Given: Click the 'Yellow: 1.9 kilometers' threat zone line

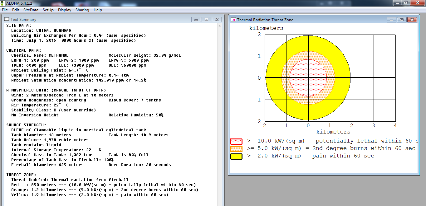Looking at the screenshot, I should (90, 195).
